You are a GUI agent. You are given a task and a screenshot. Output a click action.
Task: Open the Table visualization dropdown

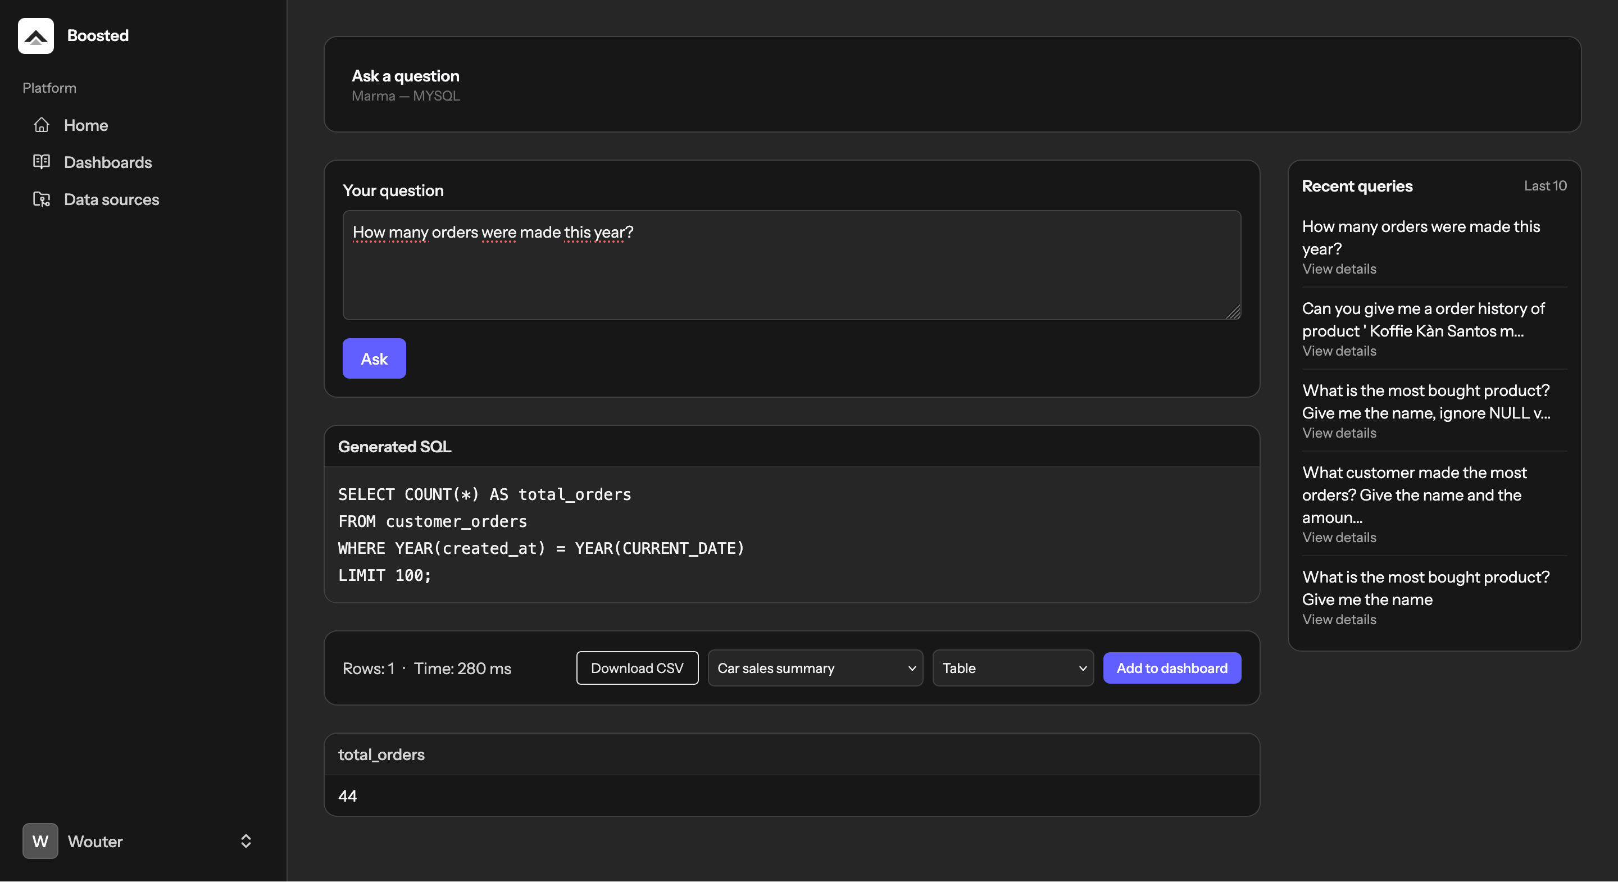point(1012,668)
